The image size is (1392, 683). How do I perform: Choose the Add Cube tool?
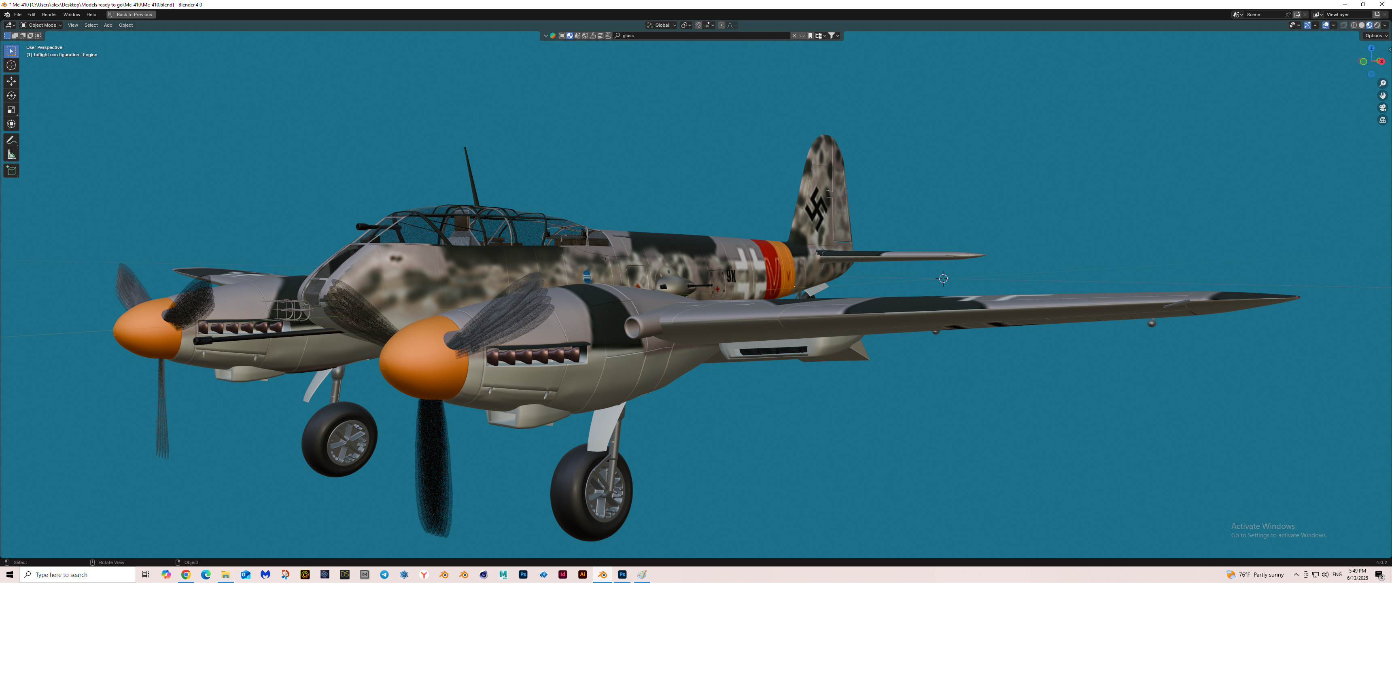(x=11, y=171)
